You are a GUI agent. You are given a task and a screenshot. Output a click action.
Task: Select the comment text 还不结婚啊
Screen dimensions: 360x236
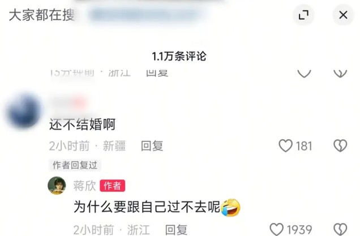(x=82, y=125)
